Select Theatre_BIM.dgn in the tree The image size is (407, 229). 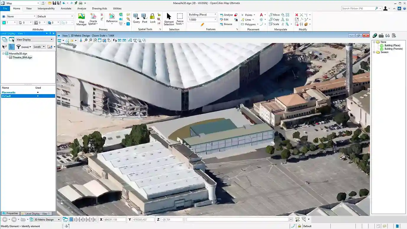tap(22, 57)
